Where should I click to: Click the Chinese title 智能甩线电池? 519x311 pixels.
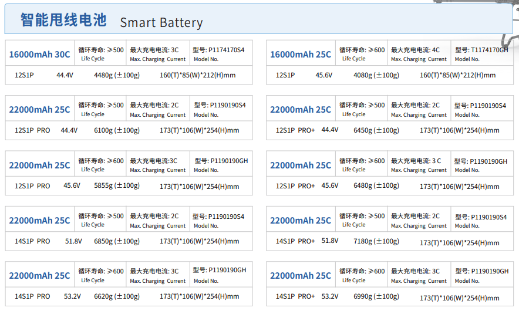[x=63, y=20]
